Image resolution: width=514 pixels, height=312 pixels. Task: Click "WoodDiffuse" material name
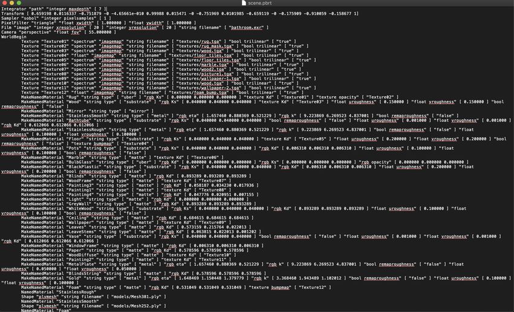tap(83, 255)
